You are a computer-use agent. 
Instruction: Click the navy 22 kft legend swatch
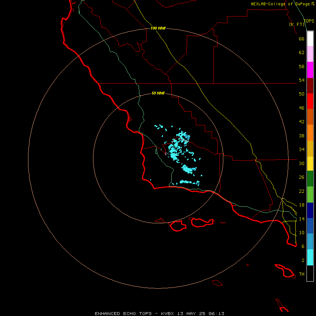[310, 210]
